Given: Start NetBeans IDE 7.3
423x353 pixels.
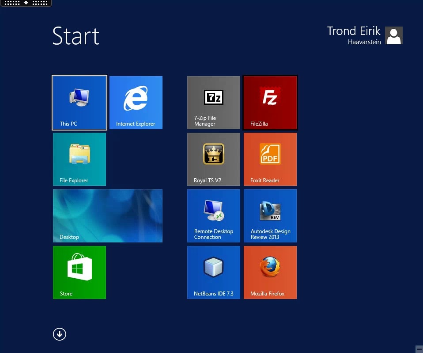Looking at the screenshot, I should (214, 272).
